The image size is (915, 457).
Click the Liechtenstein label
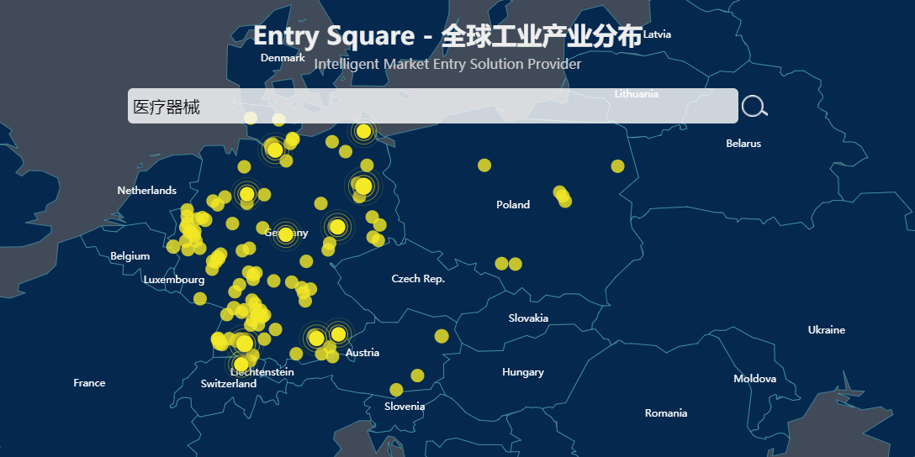(x=262, y=372)
